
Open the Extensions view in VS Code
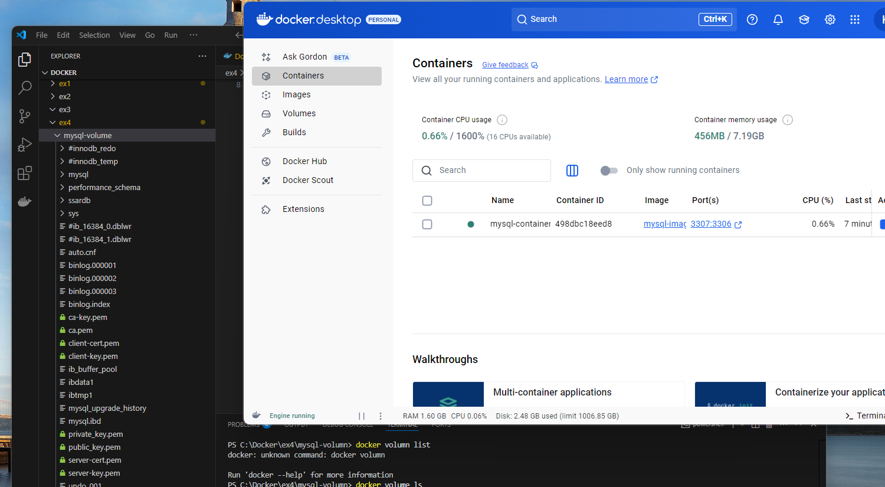24,172
